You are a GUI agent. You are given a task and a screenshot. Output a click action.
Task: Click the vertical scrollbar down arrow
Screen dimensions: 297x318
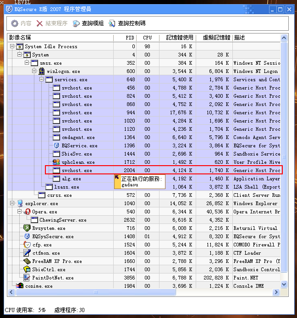point(284,285)
